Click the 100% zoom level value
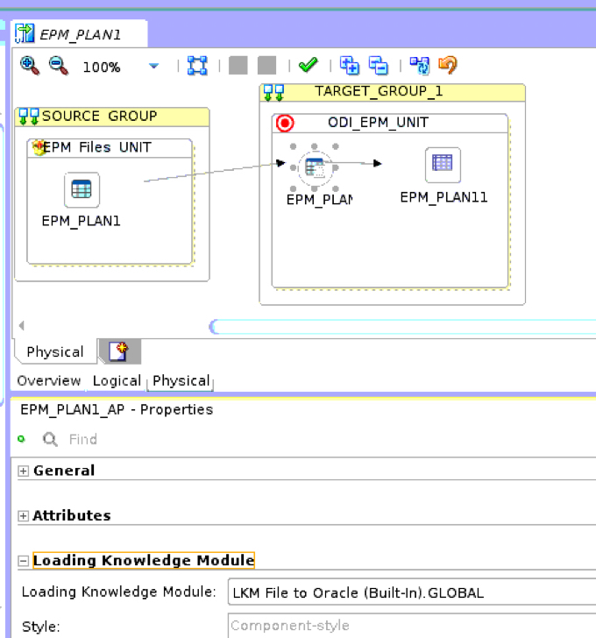This screenshot has width=596, height=638. (x=102, y=67)
